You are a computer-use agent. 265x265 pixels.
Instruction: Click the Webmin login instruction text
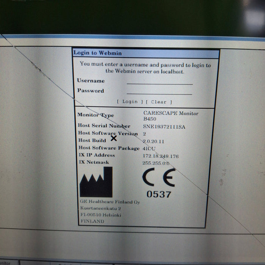tap(145, 68)
